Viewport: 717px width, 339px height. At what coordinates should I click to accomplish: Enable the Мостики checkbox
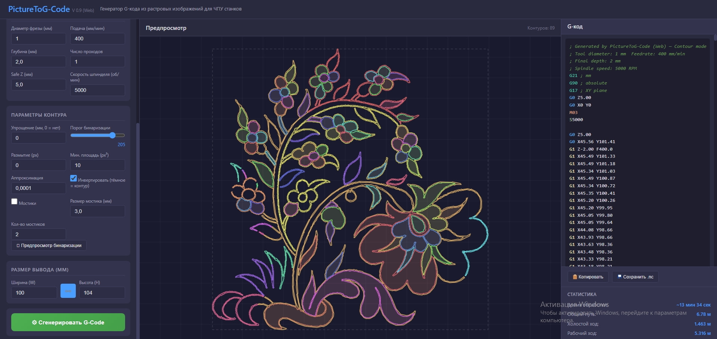point(15,201)
